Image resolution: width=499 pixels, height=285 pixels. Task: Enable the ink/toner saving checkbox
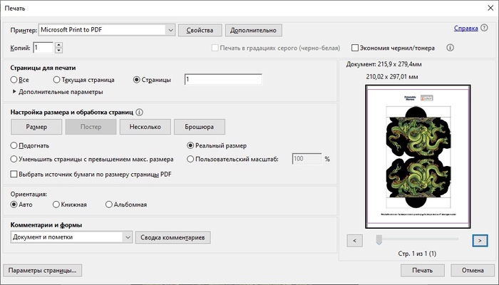tap(354, 48)
